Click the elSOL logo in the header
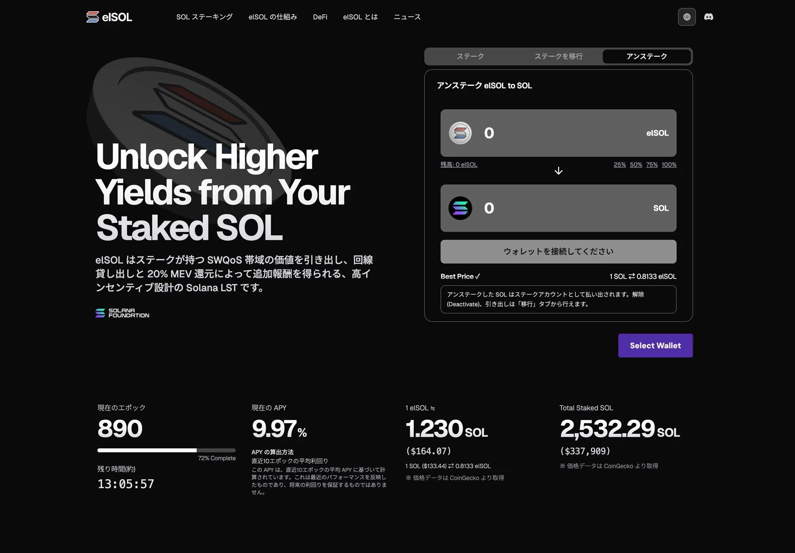This screenshot has width=795, height=553. (x=109, y=17)
